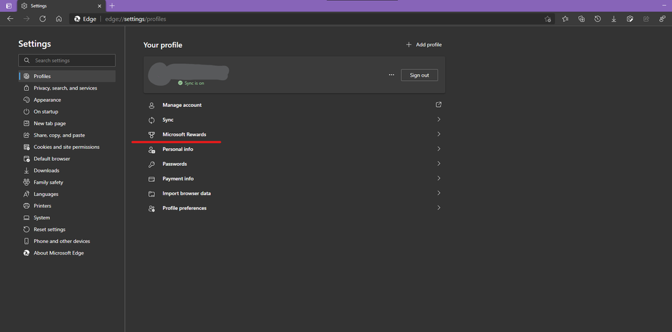Click Add profile
This screenshot has height=332, width=672.
(424, 44)
